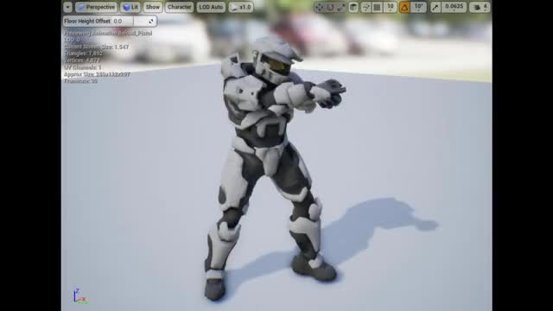
Task: Select the rotate gizmo tool
Action: [330, 7]
